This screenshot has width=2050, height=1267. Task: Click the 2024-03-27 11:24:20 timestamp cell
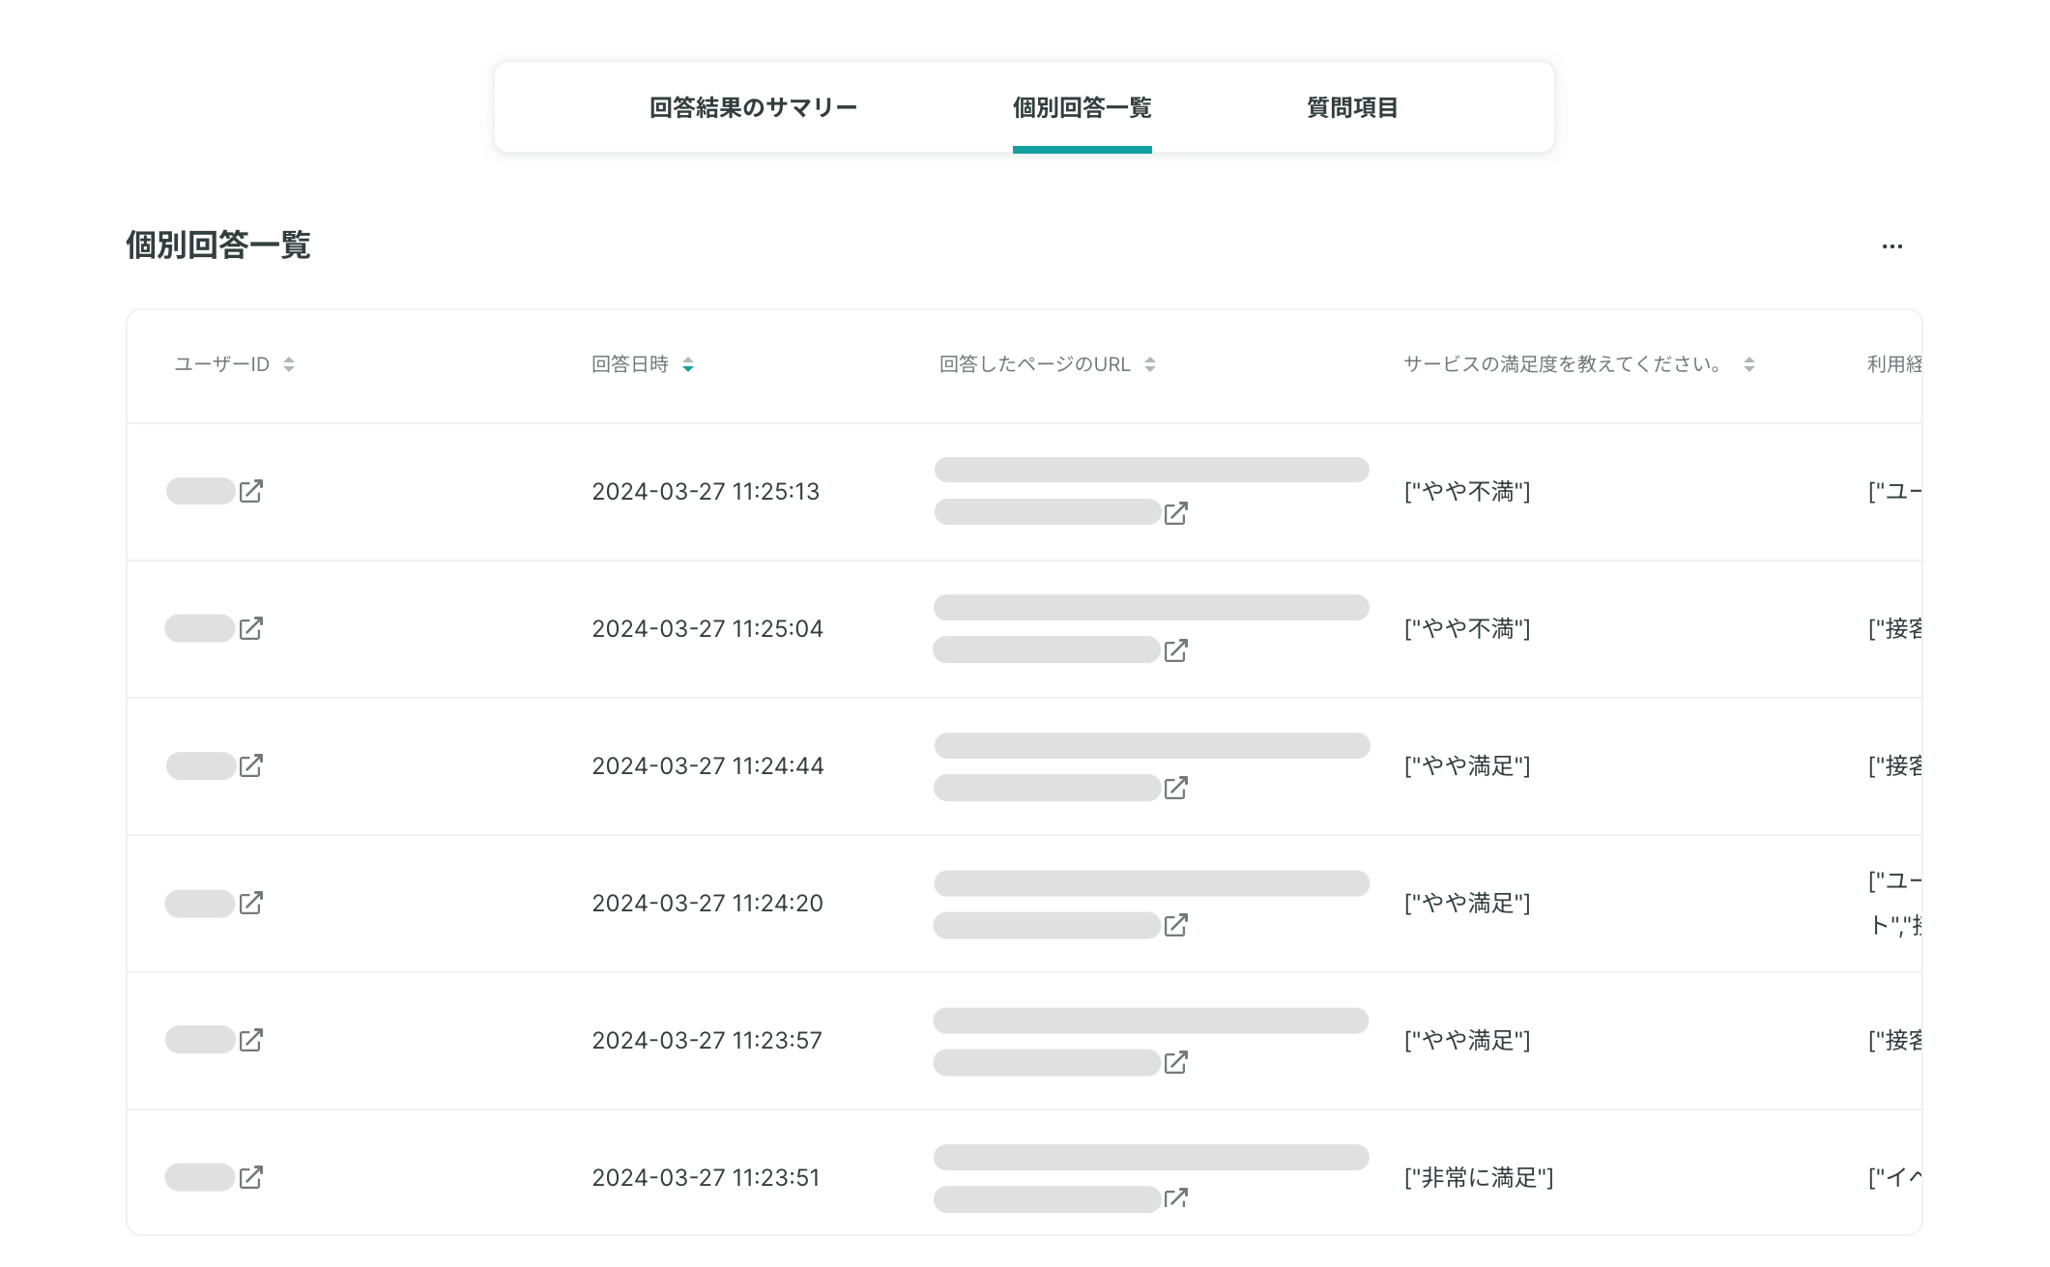[707, 903]
